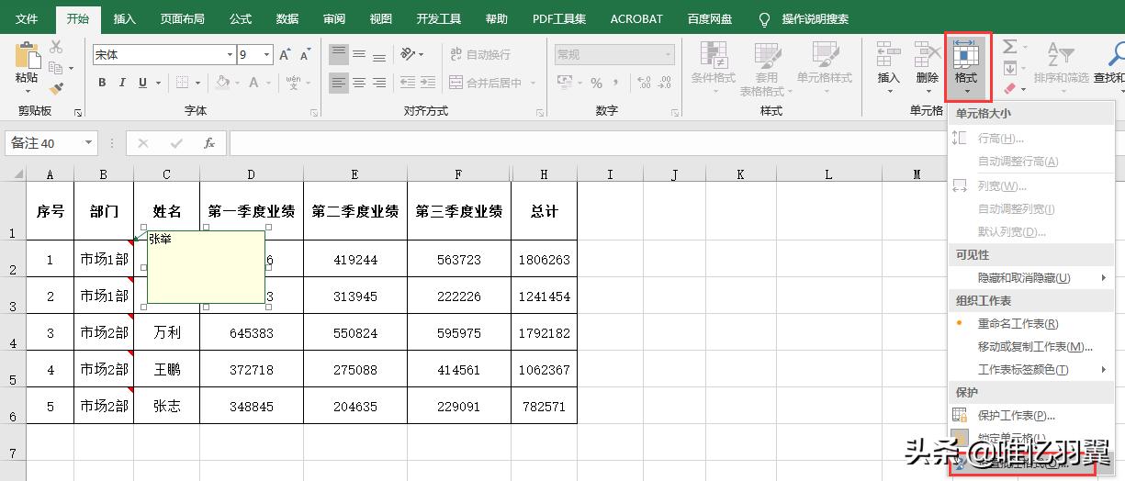Viewport: 1125px width, 481px height.
Task: Click the Cut scissors icon
Action: [x=56, y=48]
